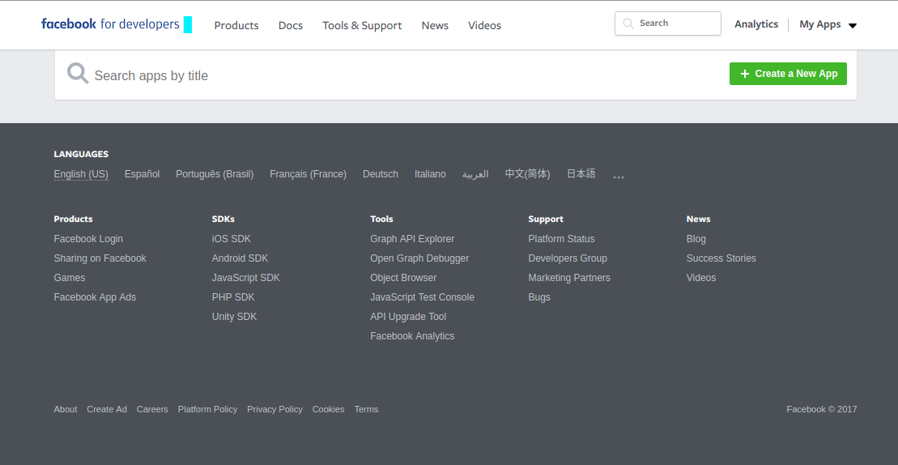
Task: Select English (US) language
Action: pos(81,174)
